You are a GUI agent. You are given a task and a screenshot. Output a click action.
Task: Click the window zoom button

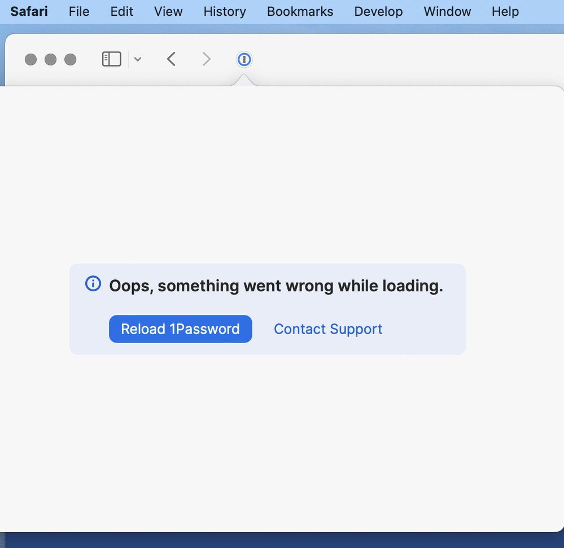pyautogui.click(x=71, y=60)
